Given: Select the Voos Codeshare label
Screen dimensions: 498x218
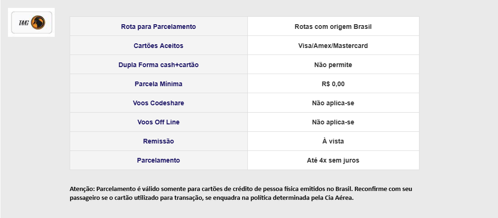Looking at the screenshot, I should coord(159,103).
